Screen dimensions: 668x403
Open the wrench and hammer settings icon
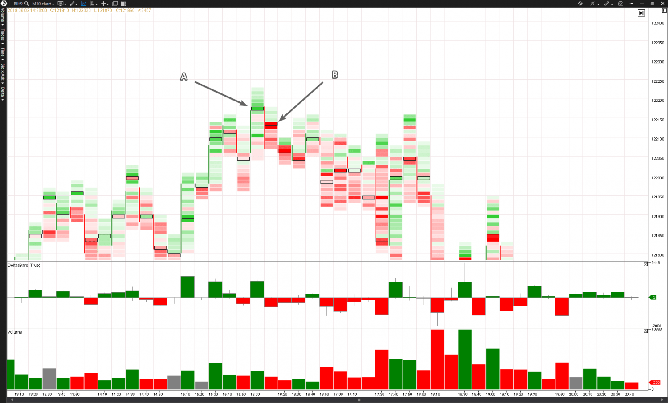click(x=581, y=4)
